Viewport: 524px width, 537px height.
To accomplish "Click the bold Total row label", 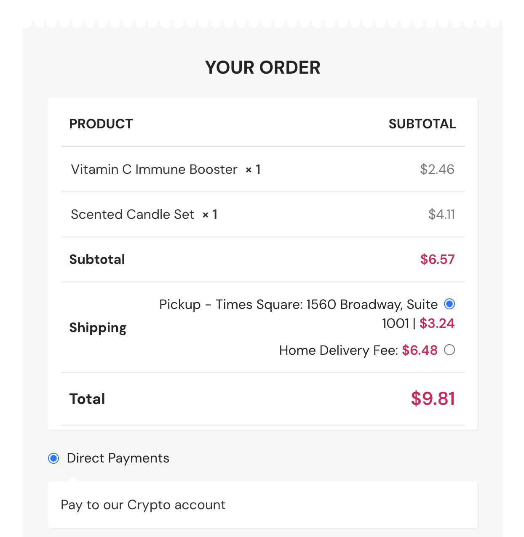I will coord(87,399).
